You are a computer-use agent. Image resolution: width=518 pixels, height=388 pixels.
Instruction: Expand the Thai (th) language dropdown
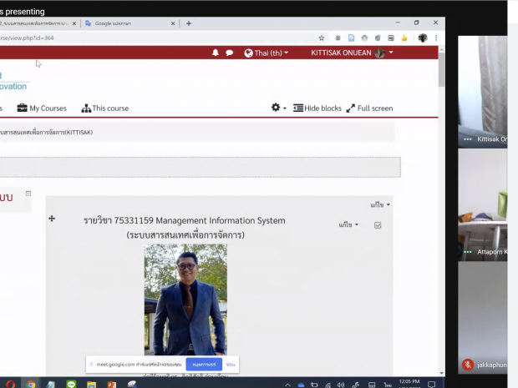tap(266, 53)
